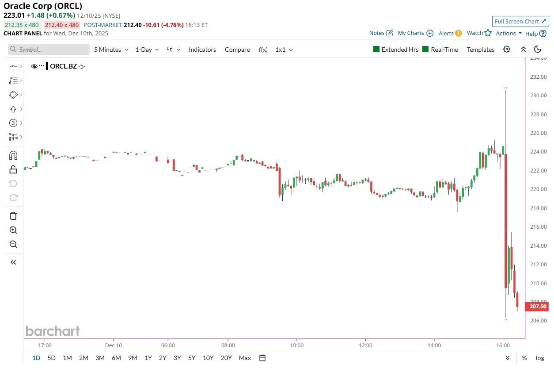Open the Compare menu
554x368 pixels.
coord(237,50)
